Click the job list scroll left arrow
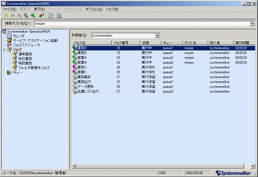The image size is (258, 177). (74, 166)
